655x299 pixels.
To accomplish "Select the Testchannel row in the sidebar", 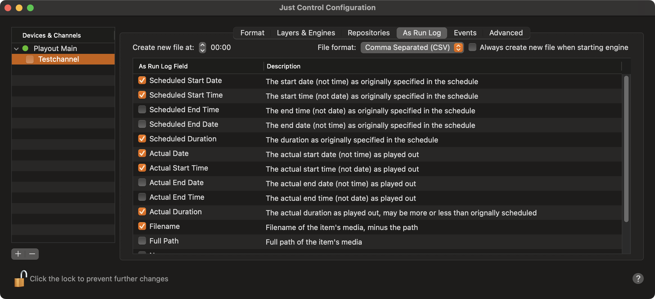I will tap(63, 59).
